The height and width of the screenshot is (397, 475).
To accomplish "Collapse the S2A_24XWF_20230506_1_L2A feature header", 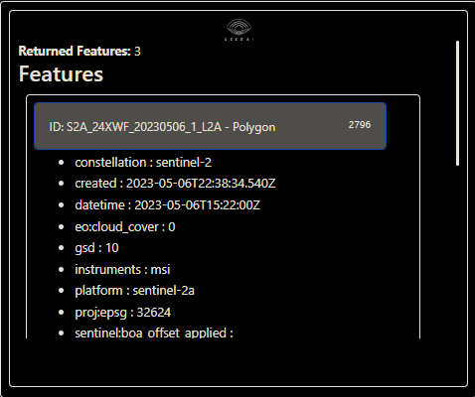I will [210, 126].
